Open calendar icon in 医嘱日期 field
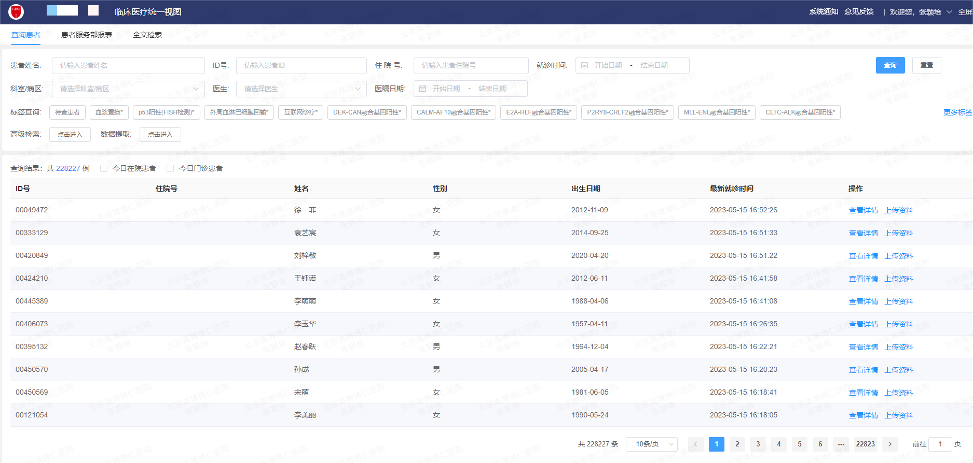973x463 pixels. tap(422, 89)
